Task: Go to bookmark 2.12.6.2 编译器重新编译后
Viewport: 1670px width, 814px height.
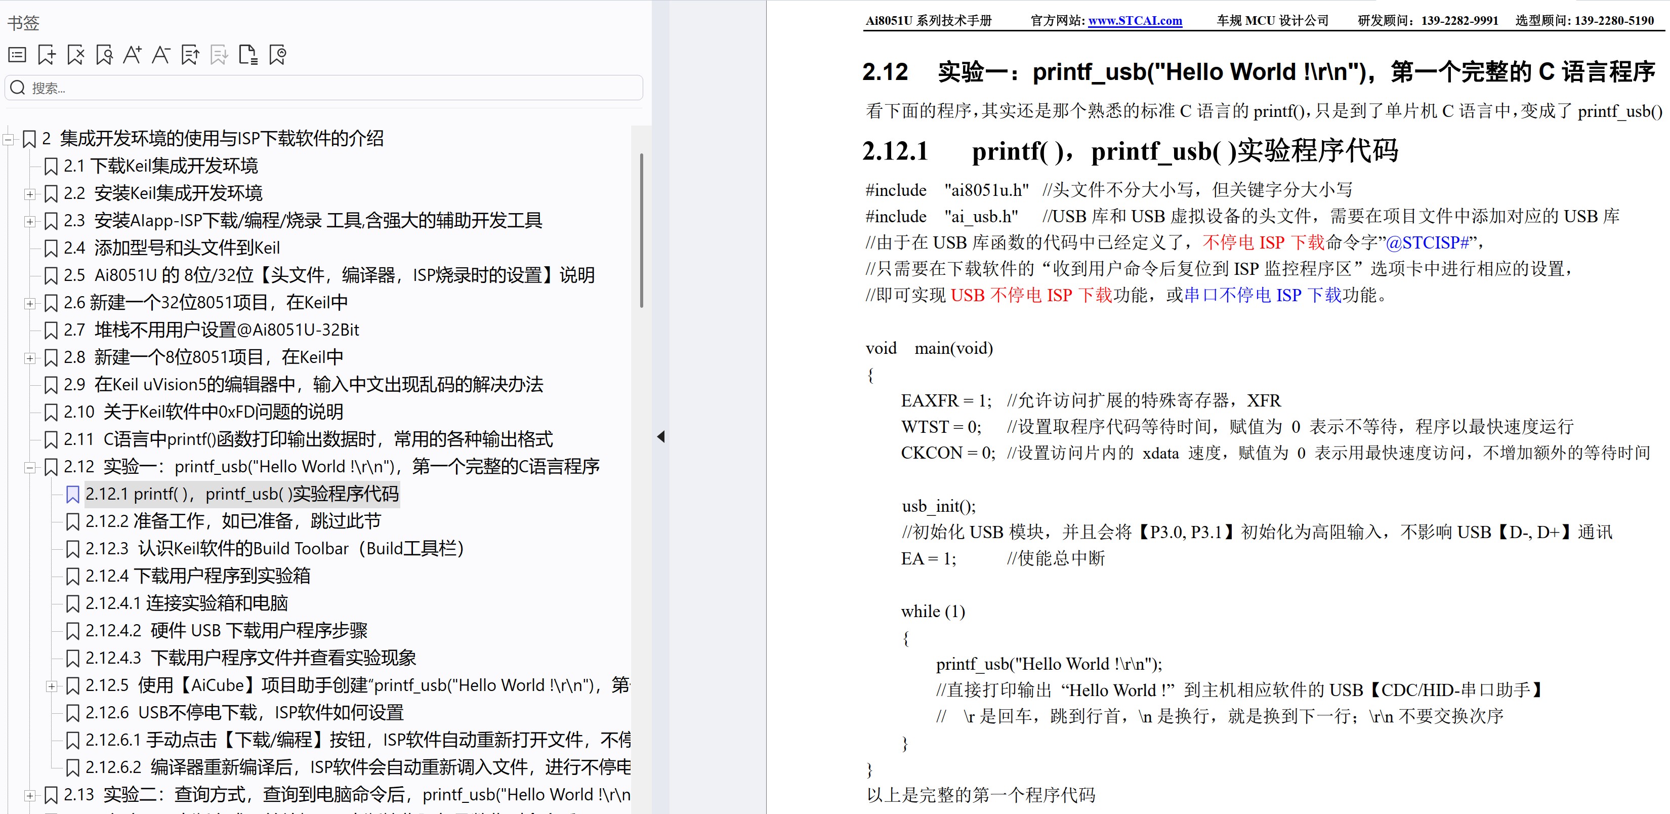Action: pyautogui.click(x=358, y=768)
